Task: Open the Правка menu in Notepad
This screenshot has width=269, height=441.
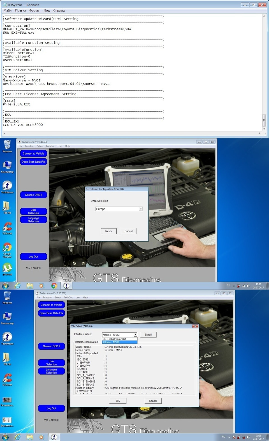Action: click(20, 10)
